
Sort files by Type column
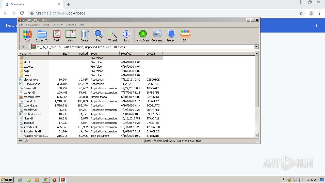[x=104, y=53]
